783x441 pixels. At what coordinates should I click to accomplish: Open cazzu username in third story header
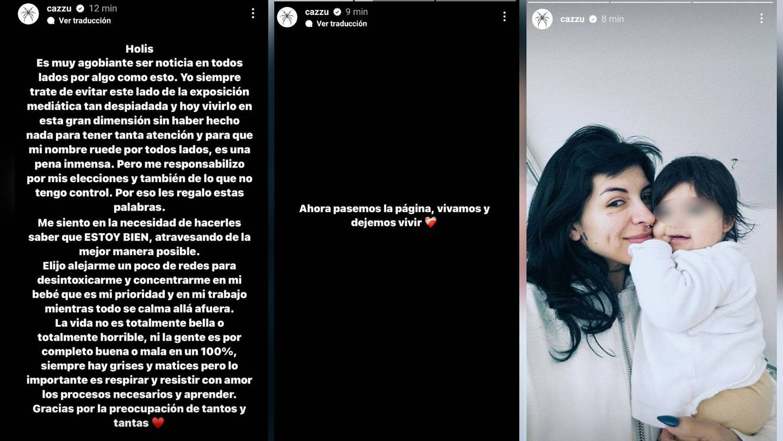(572, 19)
